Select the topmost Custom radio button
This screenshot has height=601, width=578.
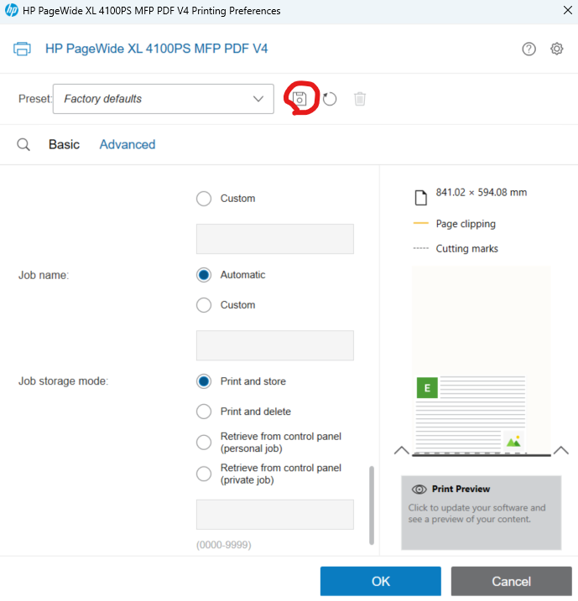pyautogui.click(x=204, y=199)
